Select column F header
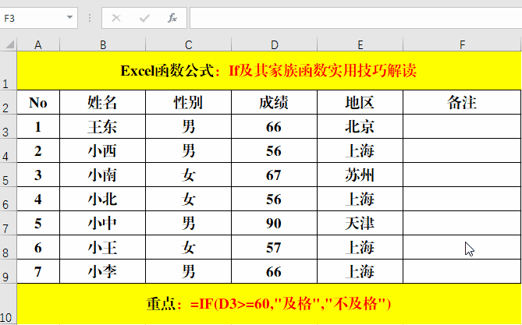Screen dimensions: 522x325 (462, 44)
